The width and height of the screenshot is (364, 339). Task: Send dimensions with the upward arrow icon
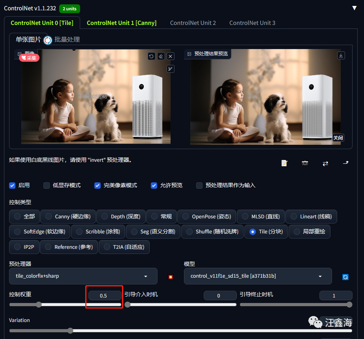pos(346,163)
